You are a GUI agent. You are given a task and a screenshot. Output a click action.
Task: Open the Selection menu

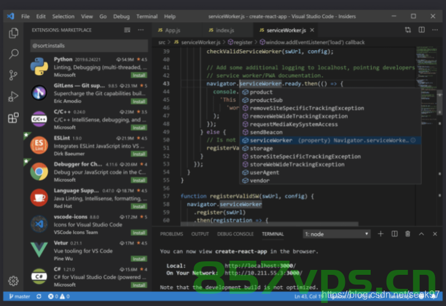63,17
